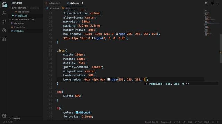Click the .icon breadcrumb segment
This screenshot has width=222, height=124.
tap(68, 8)
